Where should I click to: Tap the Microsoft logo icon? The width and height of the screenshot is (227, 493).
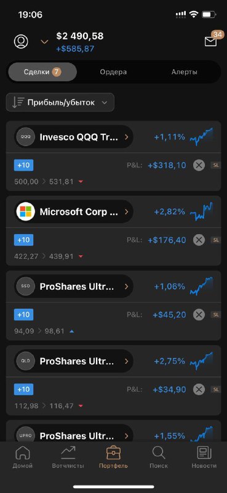pyautogui.click(x=25, y=211)
